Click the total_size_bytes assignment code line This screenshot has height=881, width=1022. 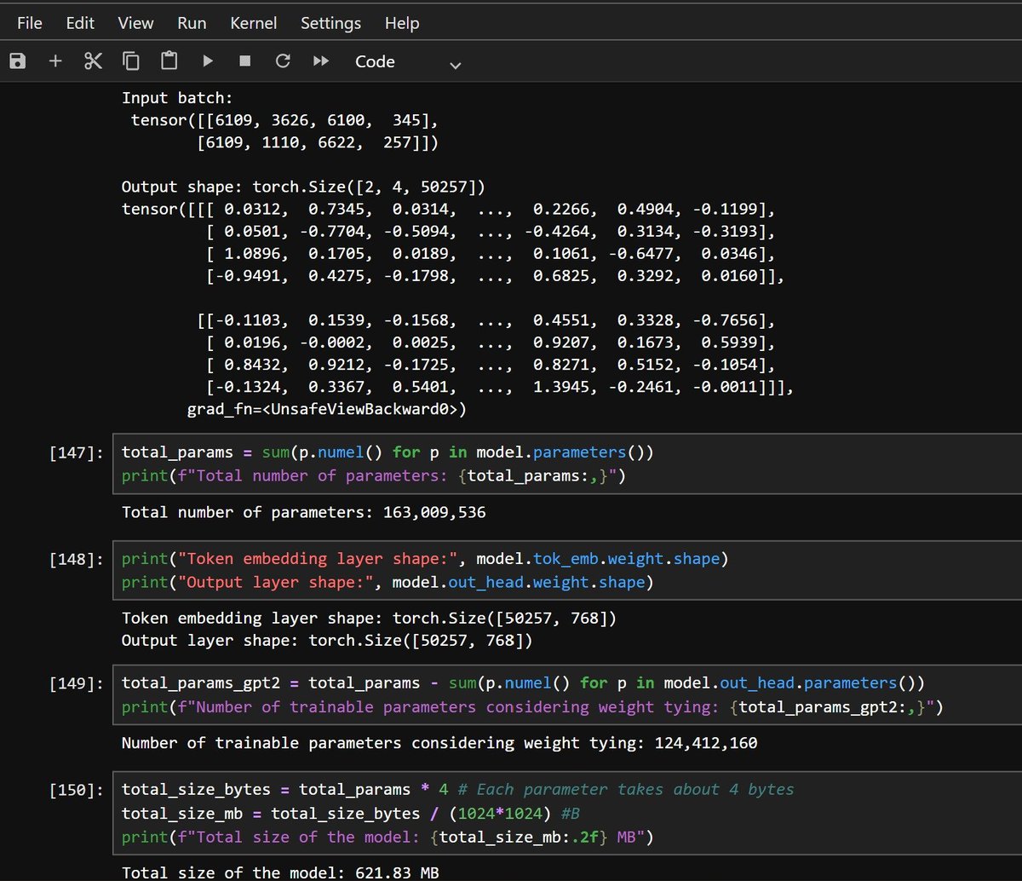point(457,790)
